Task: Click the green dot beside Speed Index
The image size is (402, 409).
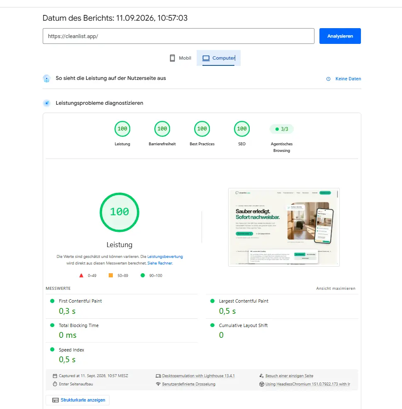Action: click(x=52, y=349)
